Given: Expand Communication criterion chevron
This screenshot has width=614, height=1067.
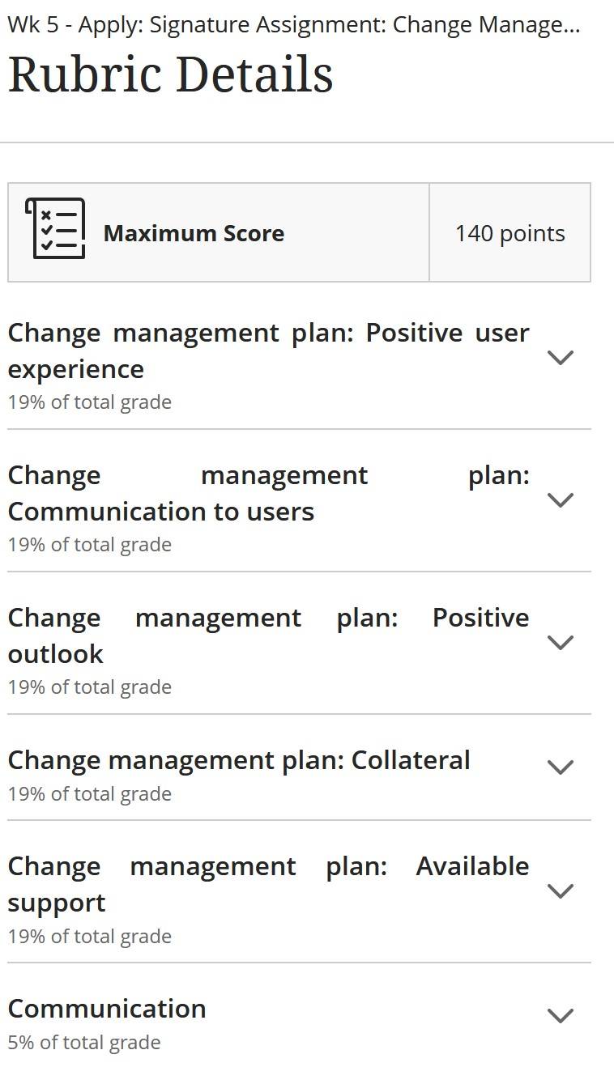Looking at the screenshot, I should 561,1015.
